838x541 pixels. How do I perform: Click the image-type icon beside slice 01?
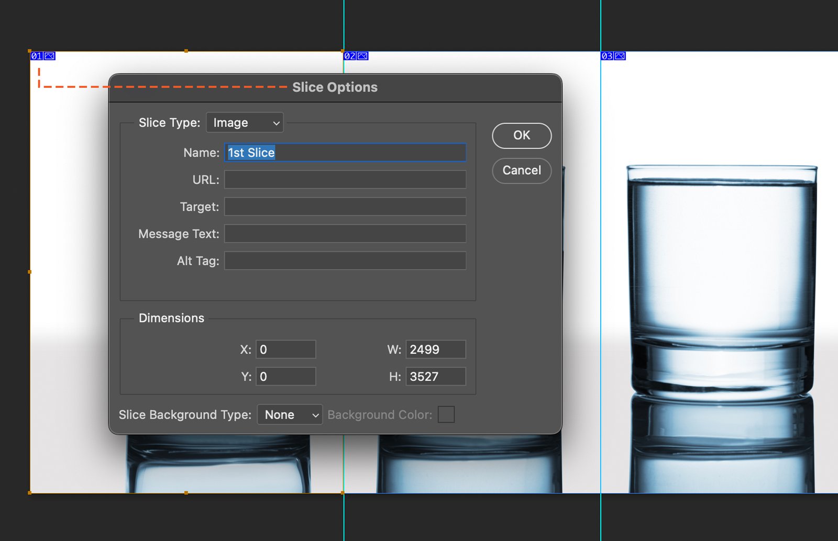tap(49, 56)
